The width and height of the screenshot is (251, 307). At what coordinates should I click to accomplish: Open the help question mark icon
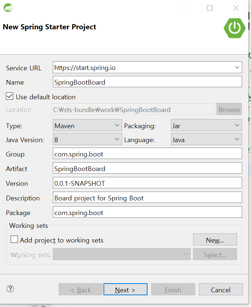(x=10, y=289)
